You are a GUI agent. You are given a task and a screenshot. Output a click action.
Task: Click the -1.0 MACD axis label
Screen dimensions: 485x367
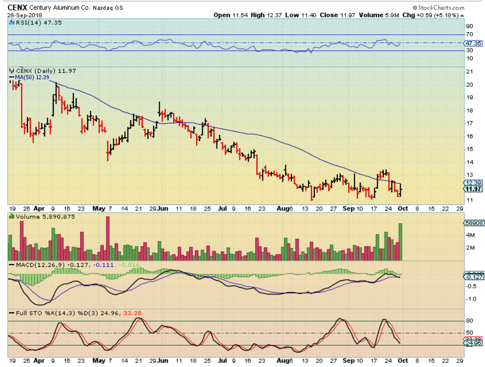pos(471,299)
